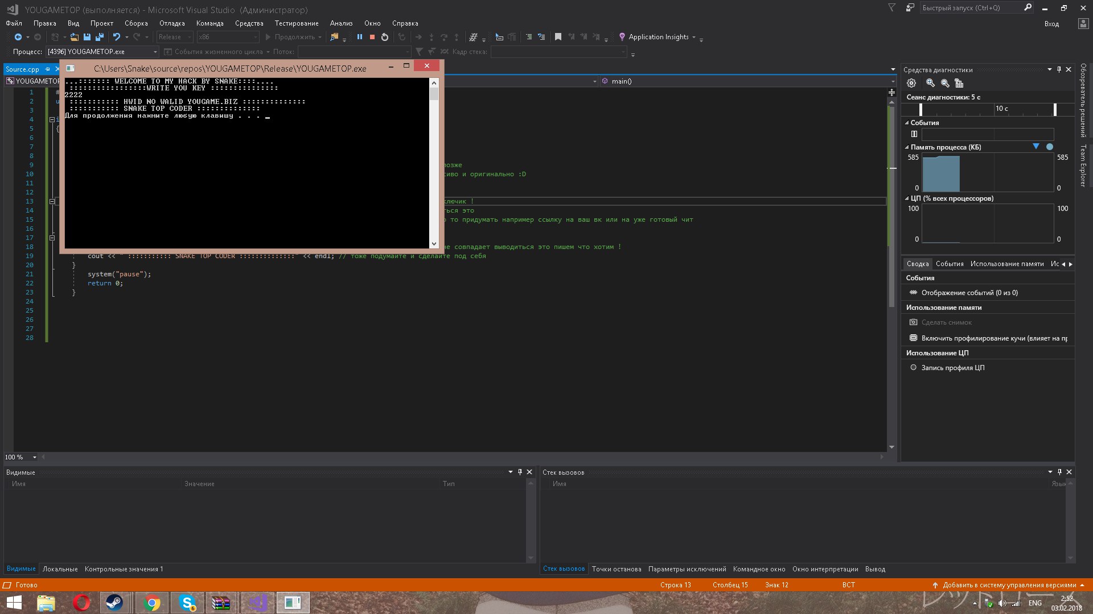Click the console window vertical scrollbar thumb
Screen dimensions: 1093x614
pyautogui.click(x=434, y=94)
